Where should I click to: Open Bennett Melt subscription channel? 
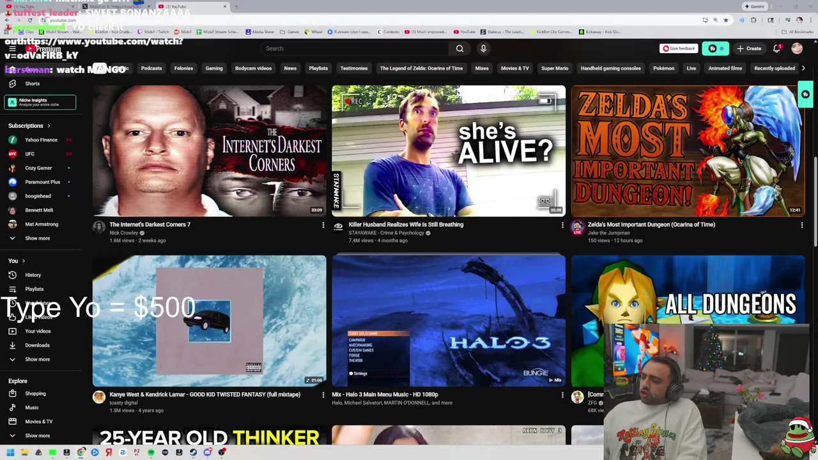(x=39, y=210)
